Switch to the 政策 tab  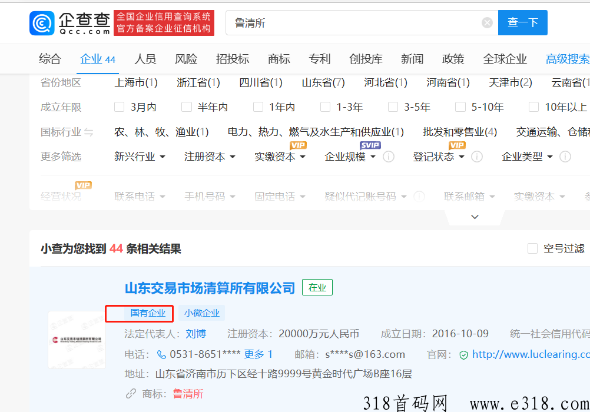[453, 59]
